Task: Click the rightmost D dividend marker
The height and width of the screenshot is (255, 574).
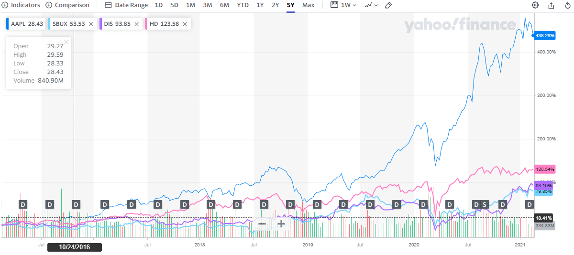Action: (530, 204)
